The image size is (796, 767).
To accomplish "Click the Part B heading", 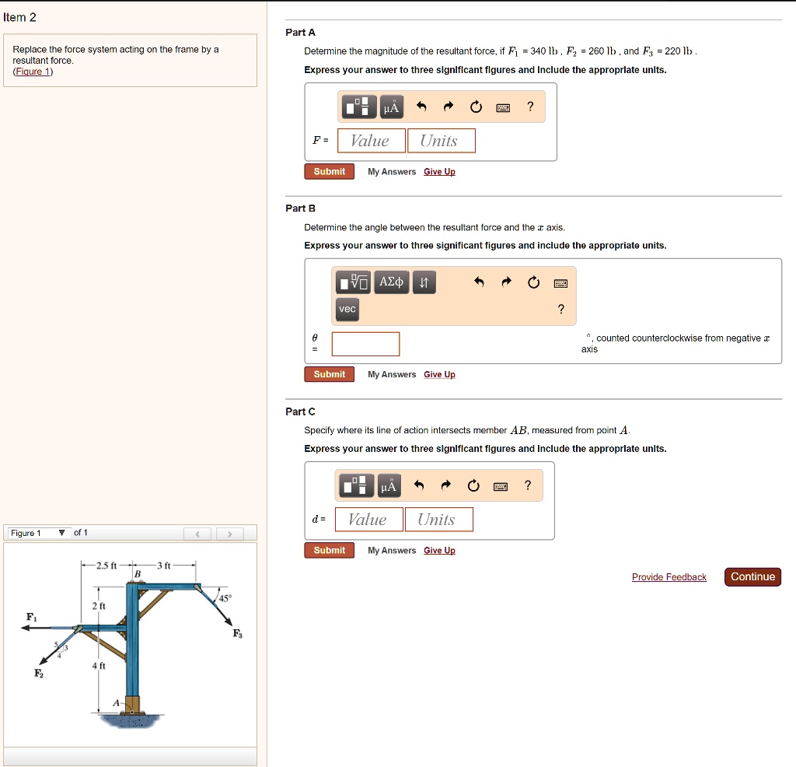I will [x=301, y=208].
